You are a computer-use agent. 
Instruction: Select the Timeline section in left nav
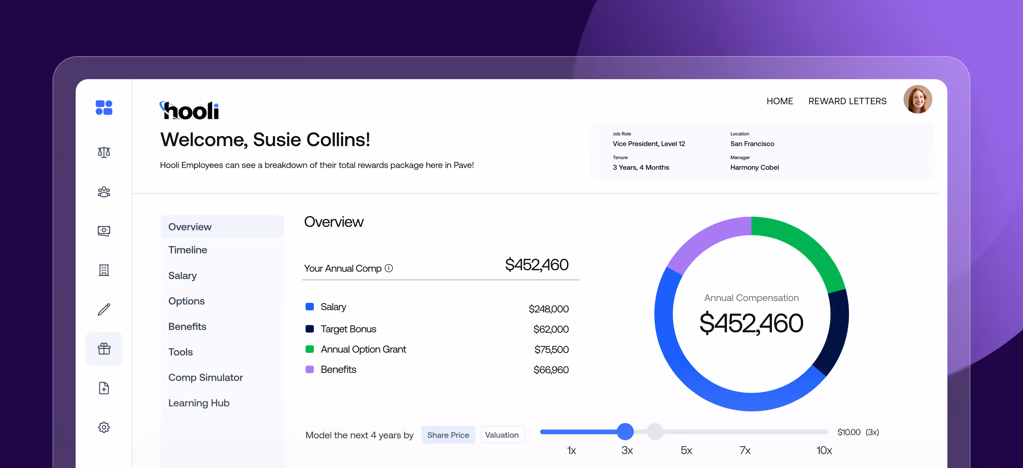(188, 250)
